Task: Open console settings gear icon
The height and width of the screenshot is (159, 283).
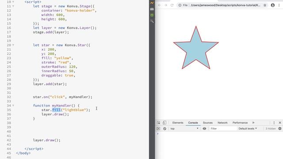Action: click(x=280, y=129)
